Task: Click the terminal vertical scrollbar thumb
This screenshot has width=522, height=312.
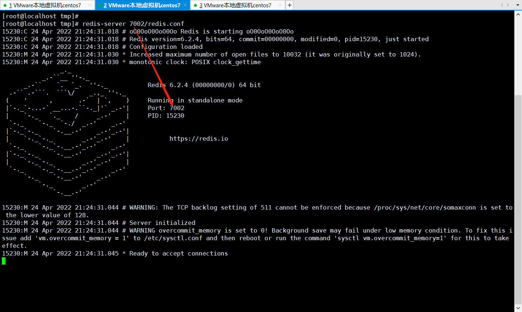Action: pos(518,199)
